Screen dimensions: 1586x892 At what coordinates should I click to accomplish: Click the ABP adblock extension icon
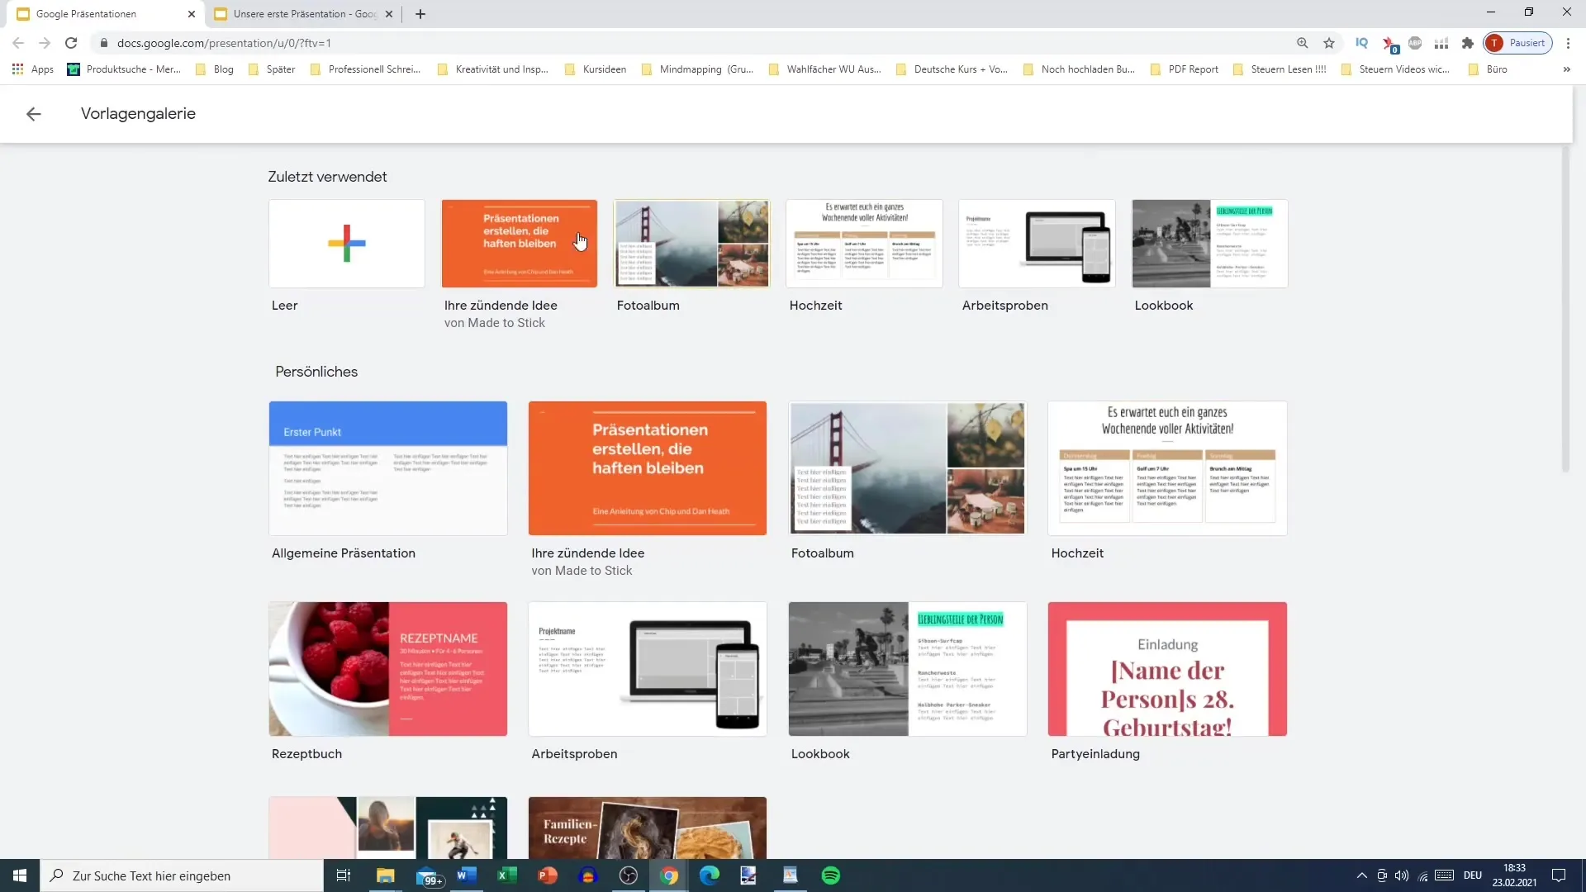pyautogui.click(x=1415, y=43)
